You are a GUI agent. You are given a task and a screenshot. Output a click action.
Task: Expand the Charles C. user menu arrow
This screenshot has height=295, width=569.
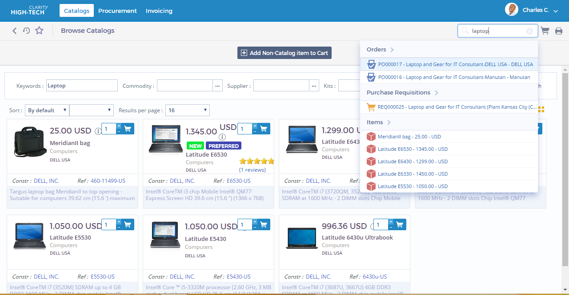point(556,11)
